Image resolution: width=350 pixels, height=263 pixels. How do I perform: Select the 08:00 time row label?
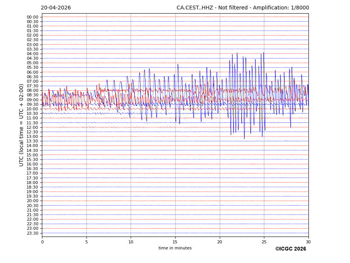(32, 91)
